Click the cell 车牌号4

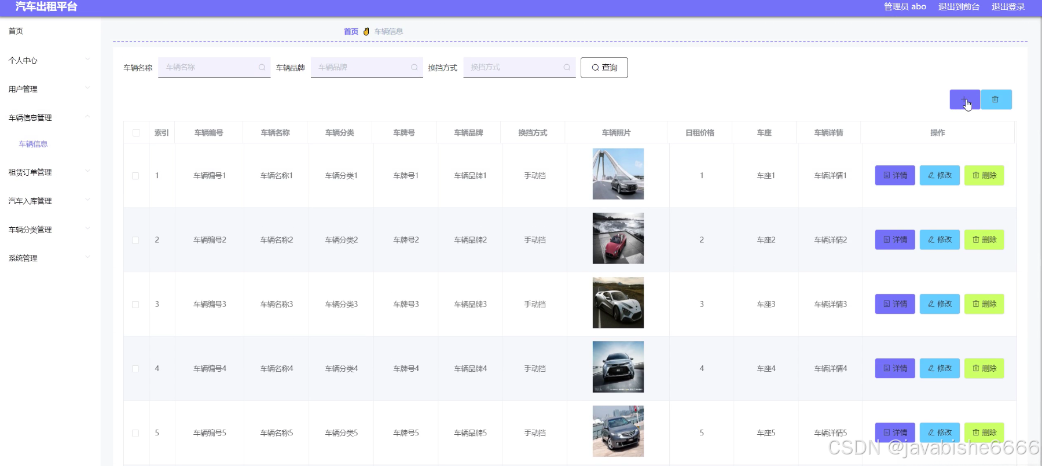pyautogui.click(x=406, y=368)
